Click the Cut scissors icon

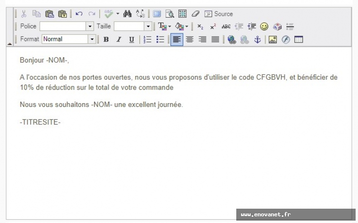click(23, 14)
